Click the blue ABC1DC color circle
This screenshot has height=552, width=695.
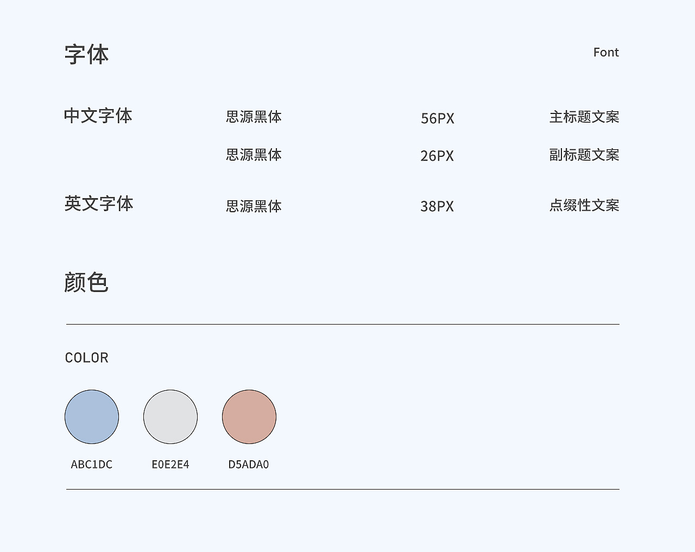click(x=92, y=417)
